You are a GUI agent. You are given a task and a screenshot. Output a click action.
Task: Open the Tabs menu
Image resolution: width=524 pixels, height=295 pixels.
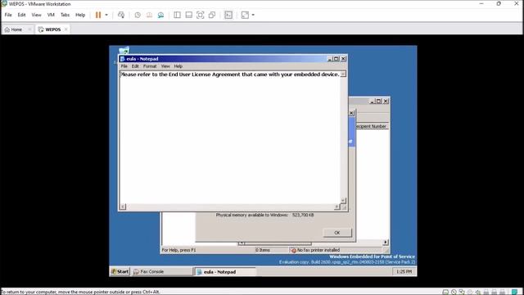point(65,15)
